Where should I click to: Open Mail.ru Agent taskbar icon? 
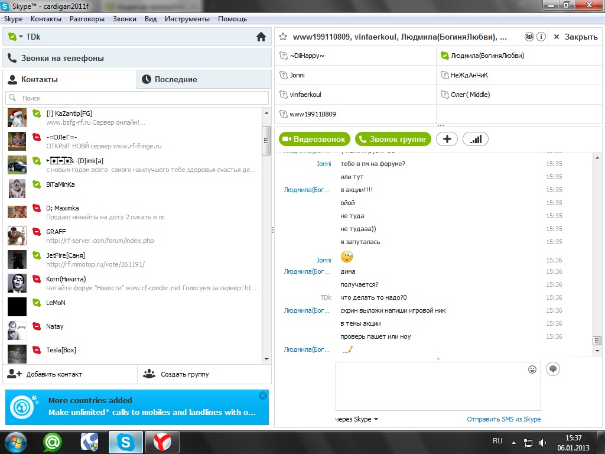pyautogui.click(x=52, y=442)
